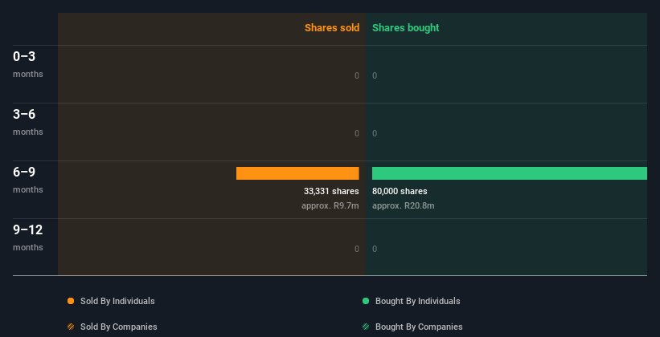Screen dimensions: 660x337
Task: Click the Bought By Companies legend label
Action: pos(419,327)
